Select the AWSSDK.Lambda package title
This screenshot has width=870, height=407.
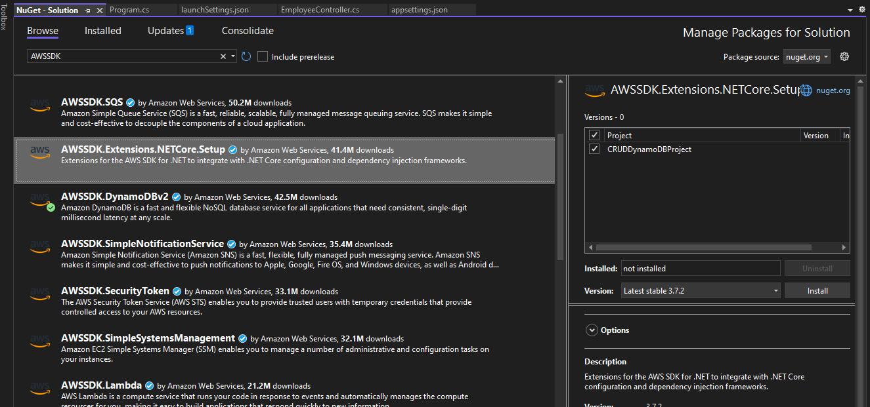point(102,385)
